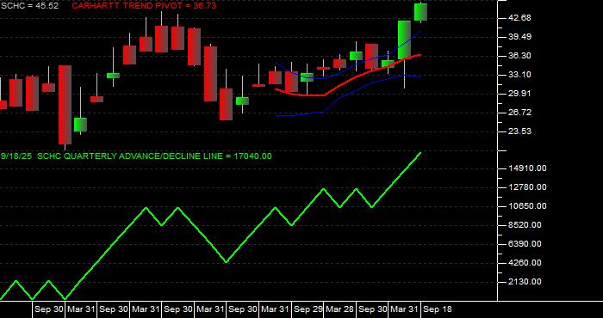Image resolution: width=603 pixels, height=318 pixels.
Task: Select the Quarterly Advance/Decline Line title
Action: (x=136, y=156)
